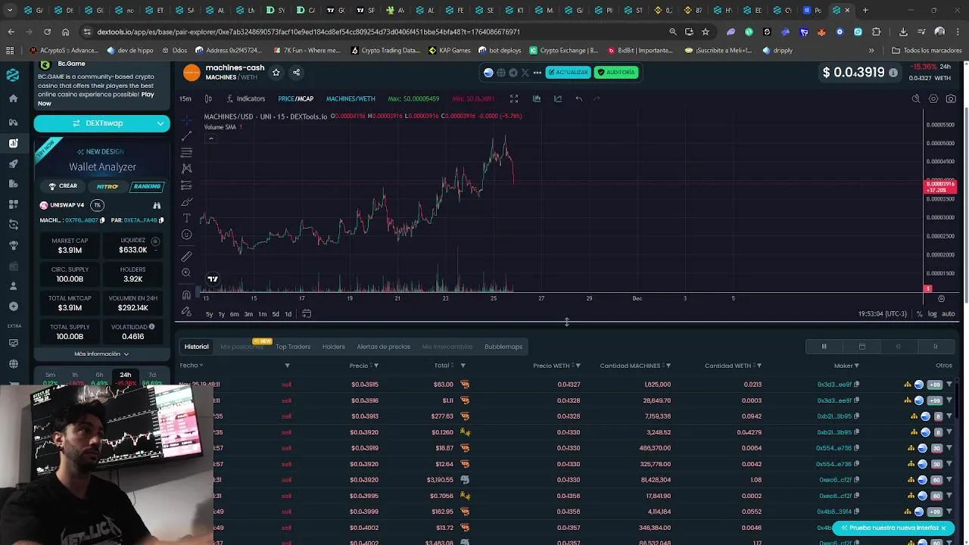Add machines-cash to favorites with the star icon
The image size is (969, 545).
pyautogui.click(x=276, y=72)
